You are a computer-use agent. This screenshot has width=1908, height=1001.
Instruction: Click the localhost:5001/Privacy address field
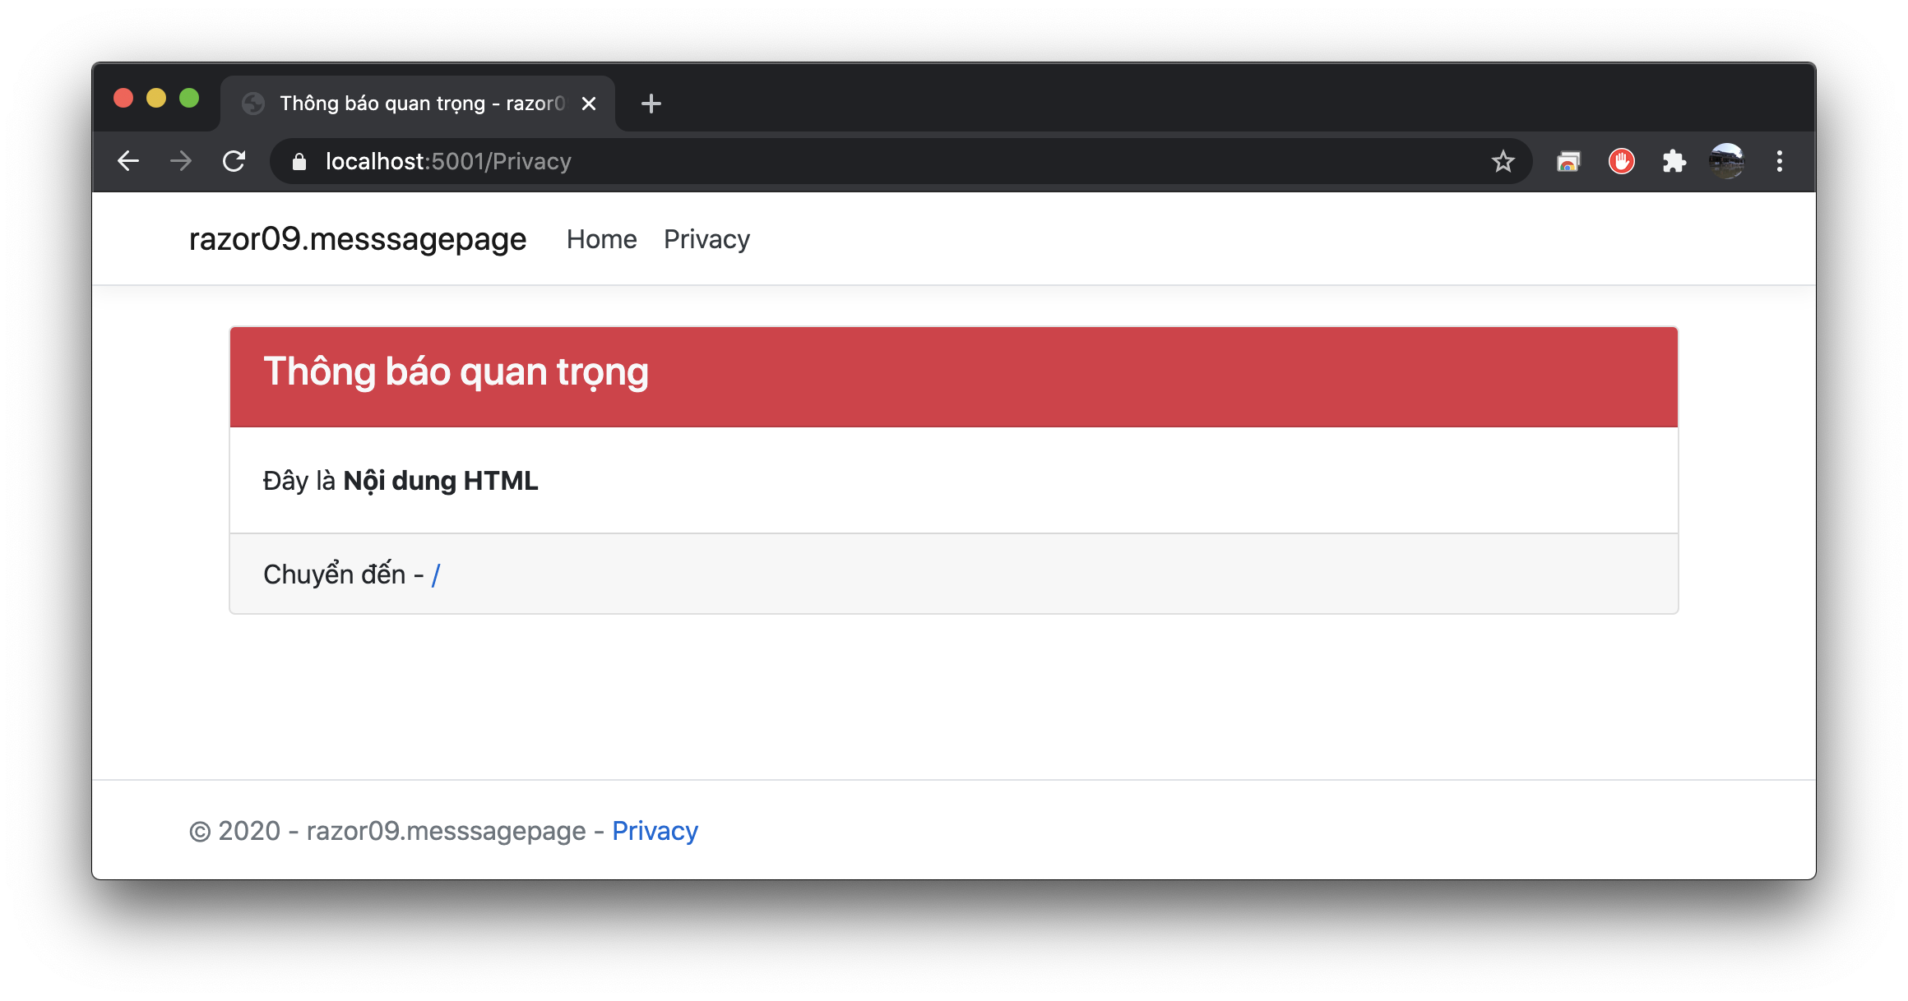(822, 161)
